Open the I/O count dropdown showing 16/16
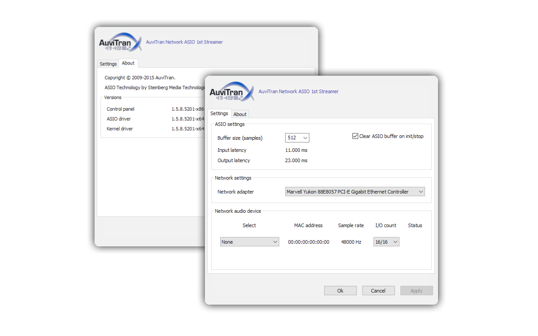This screenshot has height=336, width=538. pyautogui.click(x=386, y=242)
